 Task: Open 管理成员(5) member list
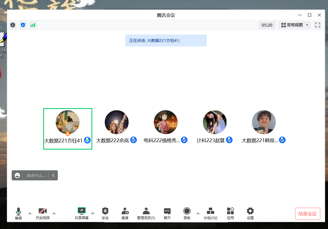pyautogui.click(x=146, y=213)
